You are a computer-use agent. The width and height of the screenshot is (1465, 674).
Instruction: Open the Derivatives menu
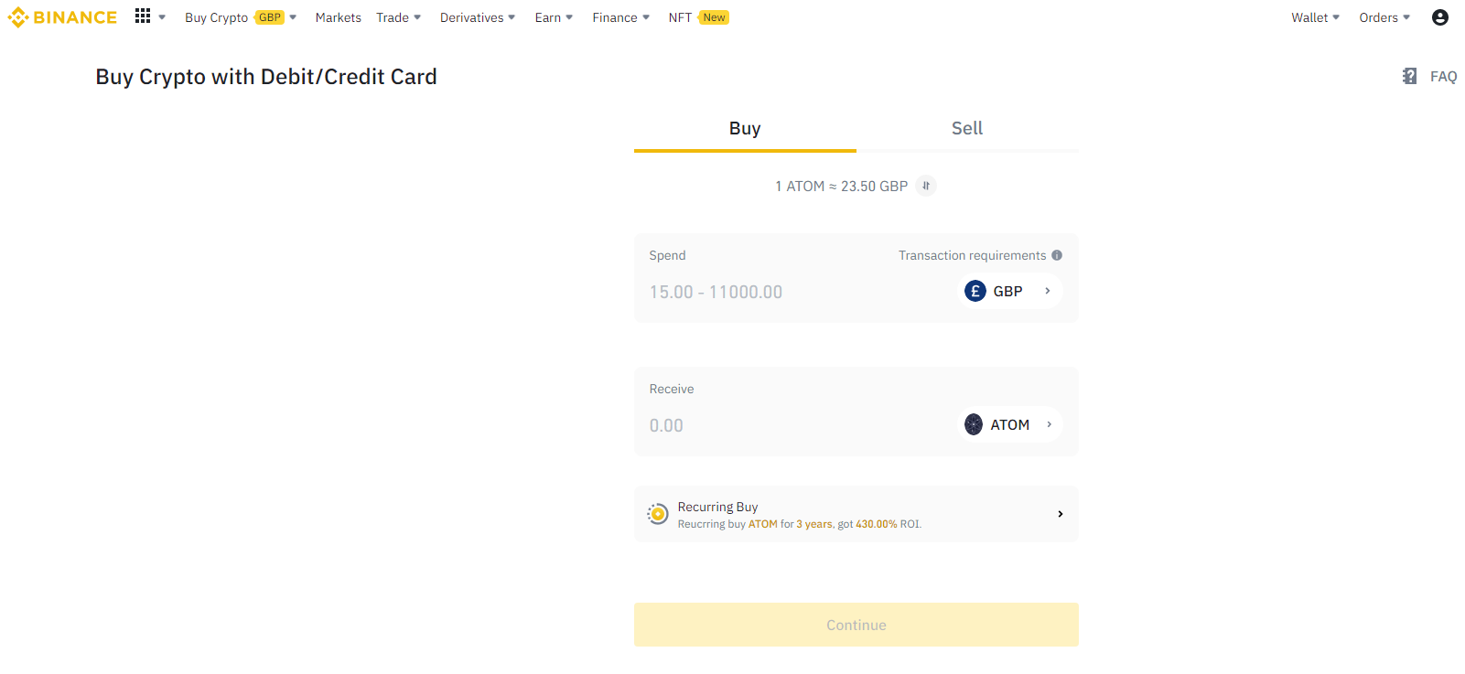pyautogui.click(x=477, y=17)
